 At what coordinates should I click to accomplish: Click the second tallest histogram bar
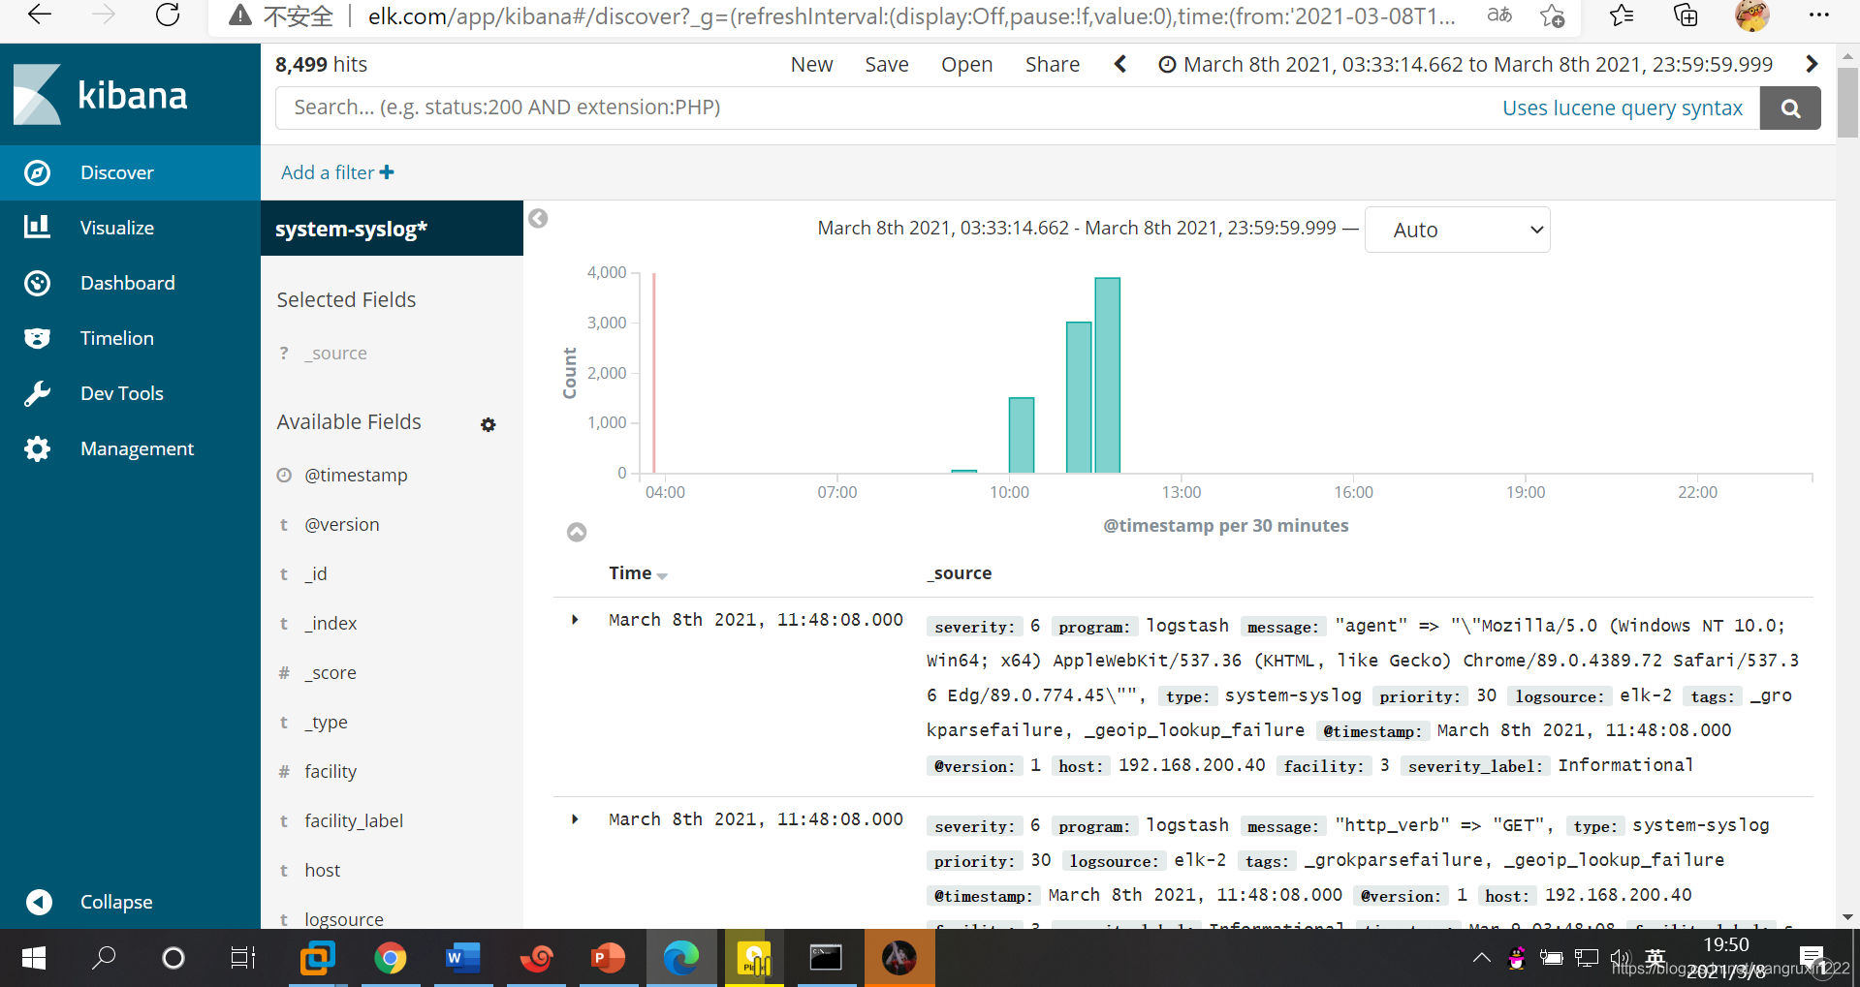click(1079, 398)
